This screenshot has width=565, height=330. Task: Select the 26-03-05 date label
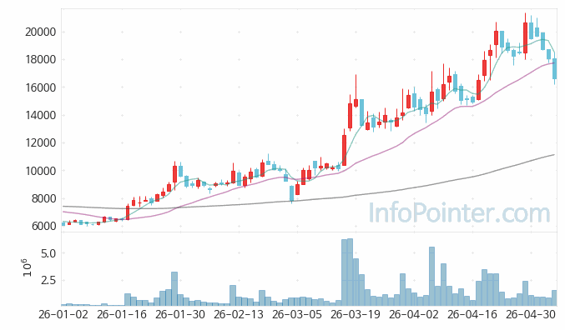pyautogui.click(x=297, y=314)
